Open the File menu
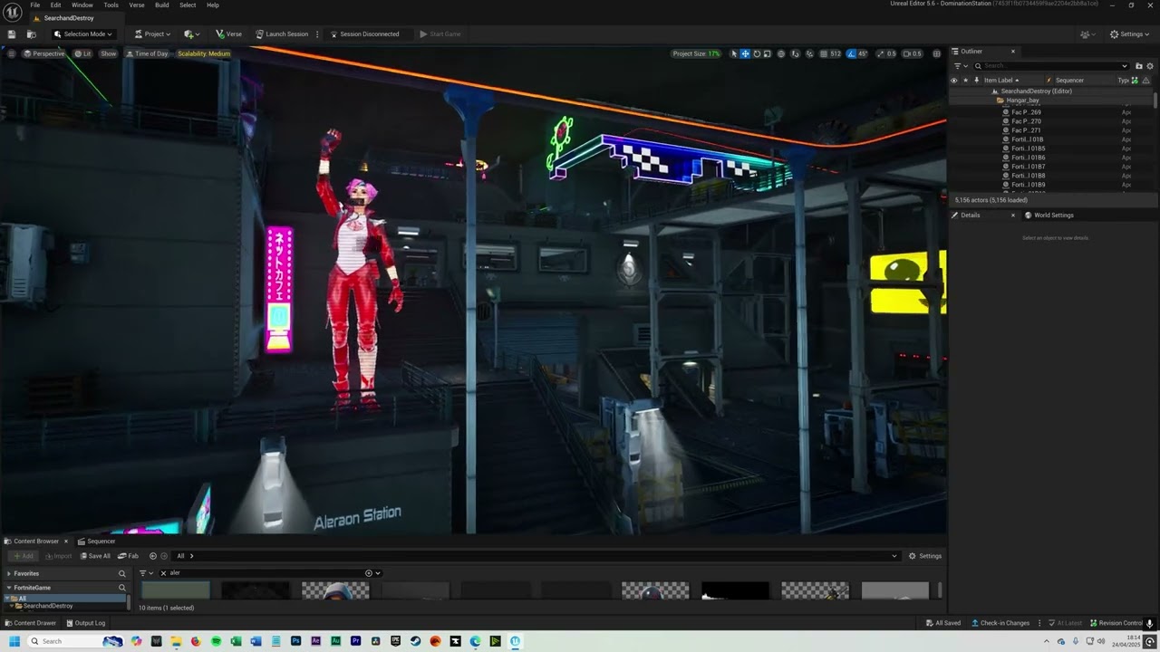 [34, 5]
